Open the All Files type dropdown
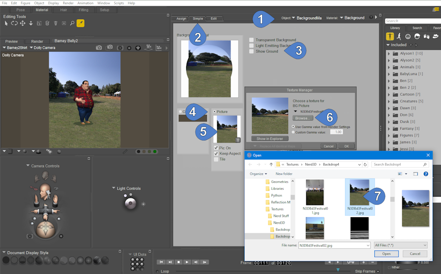Image resolution: width=441 pixels, height=274 pixels. point(400,245)
